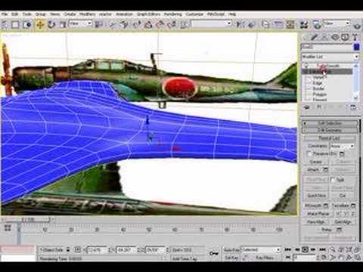Toggle the Auto Key button

click(x=231, y=250)
